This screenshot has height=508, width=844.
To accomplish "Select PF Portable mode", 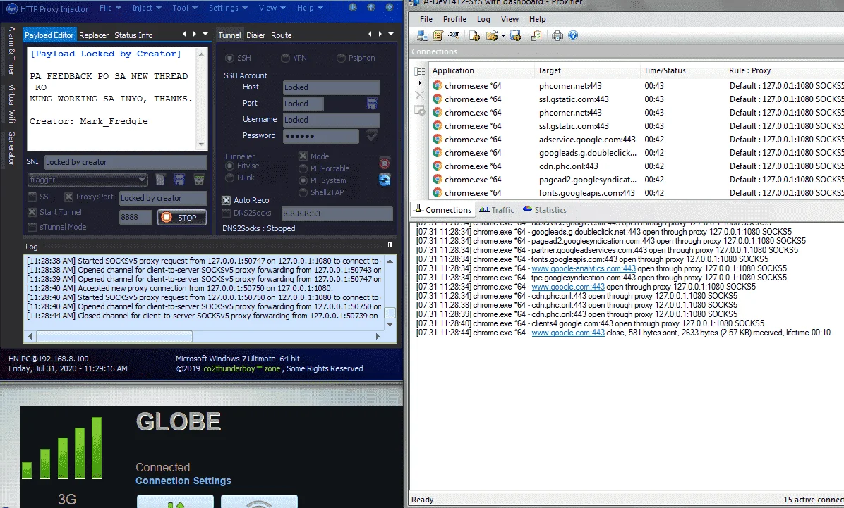I will [324, 168].
